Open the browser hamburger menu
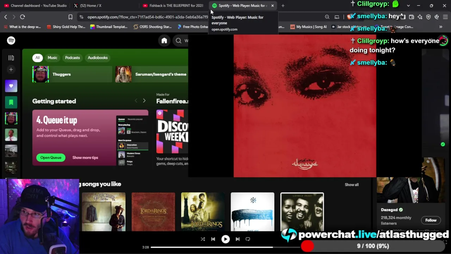 [445, 17]
